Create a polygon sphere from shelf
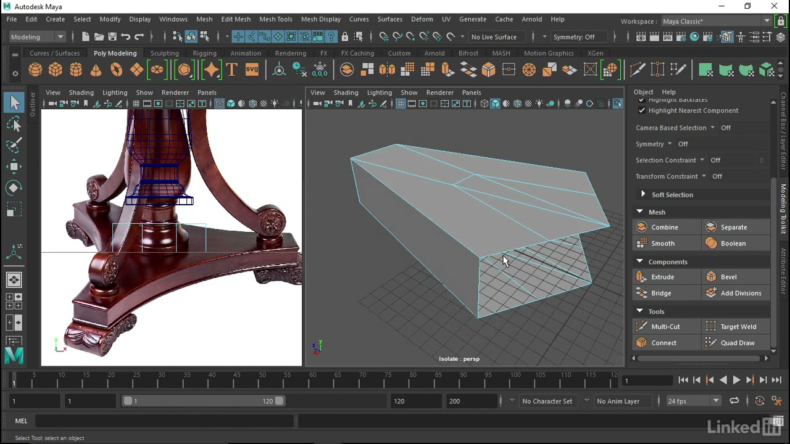 click(x=35, y=70)
